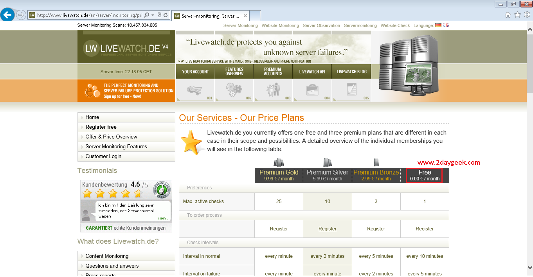
Task: Open the address bar autocomplete dropdown arrow
Action: tap(153, 15)
